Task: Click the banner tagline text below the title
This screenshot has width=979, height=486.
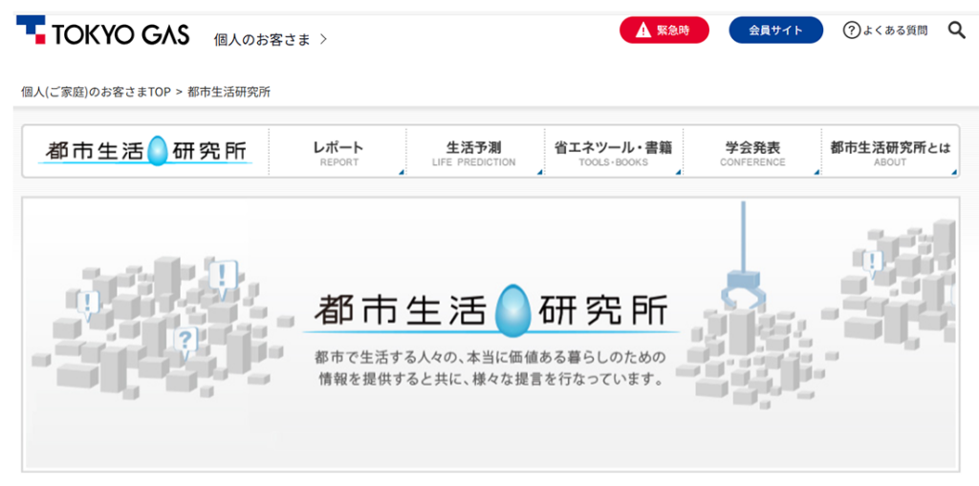Action: [x=489, y=368]
